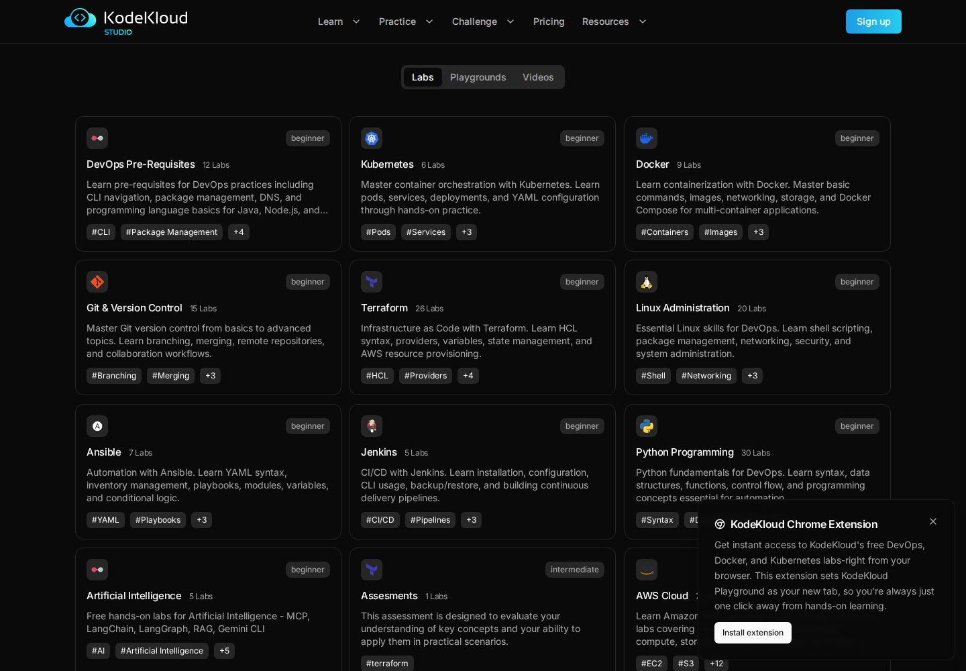The height and width of the screenshot is (671, 966).
Task: Open the Assesments lab title
Action: click(x=389, y=596)
